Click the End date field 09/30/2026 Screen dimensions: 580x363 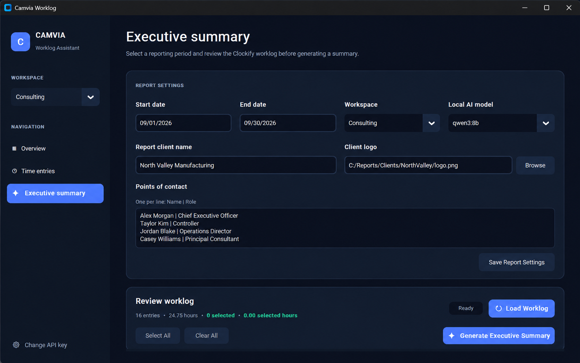[x=288, y=123]
